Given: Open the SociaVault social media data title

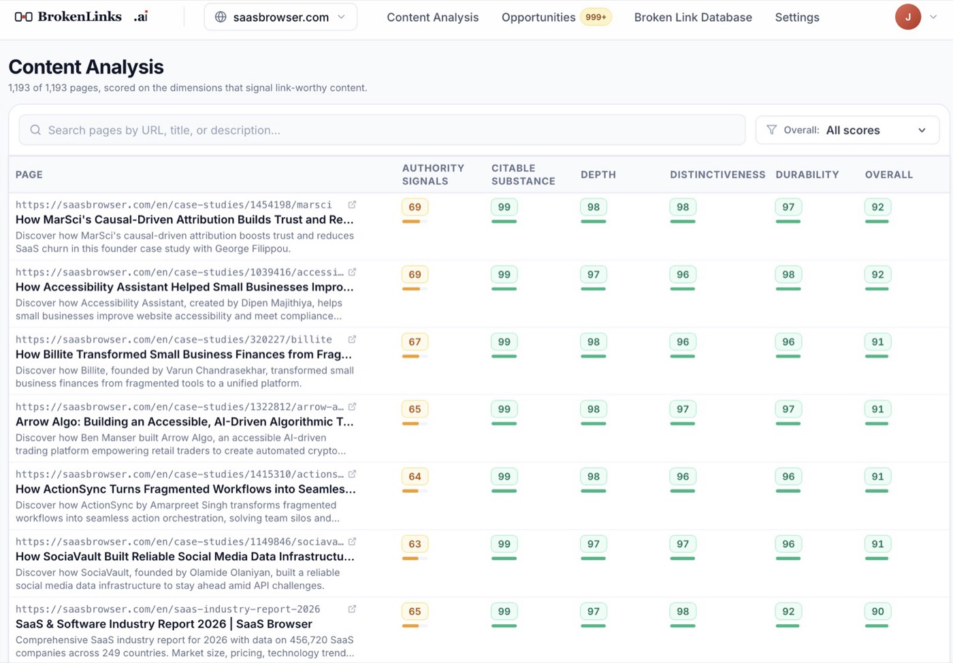Looking at the screenshot, I should tap(185, 557).
